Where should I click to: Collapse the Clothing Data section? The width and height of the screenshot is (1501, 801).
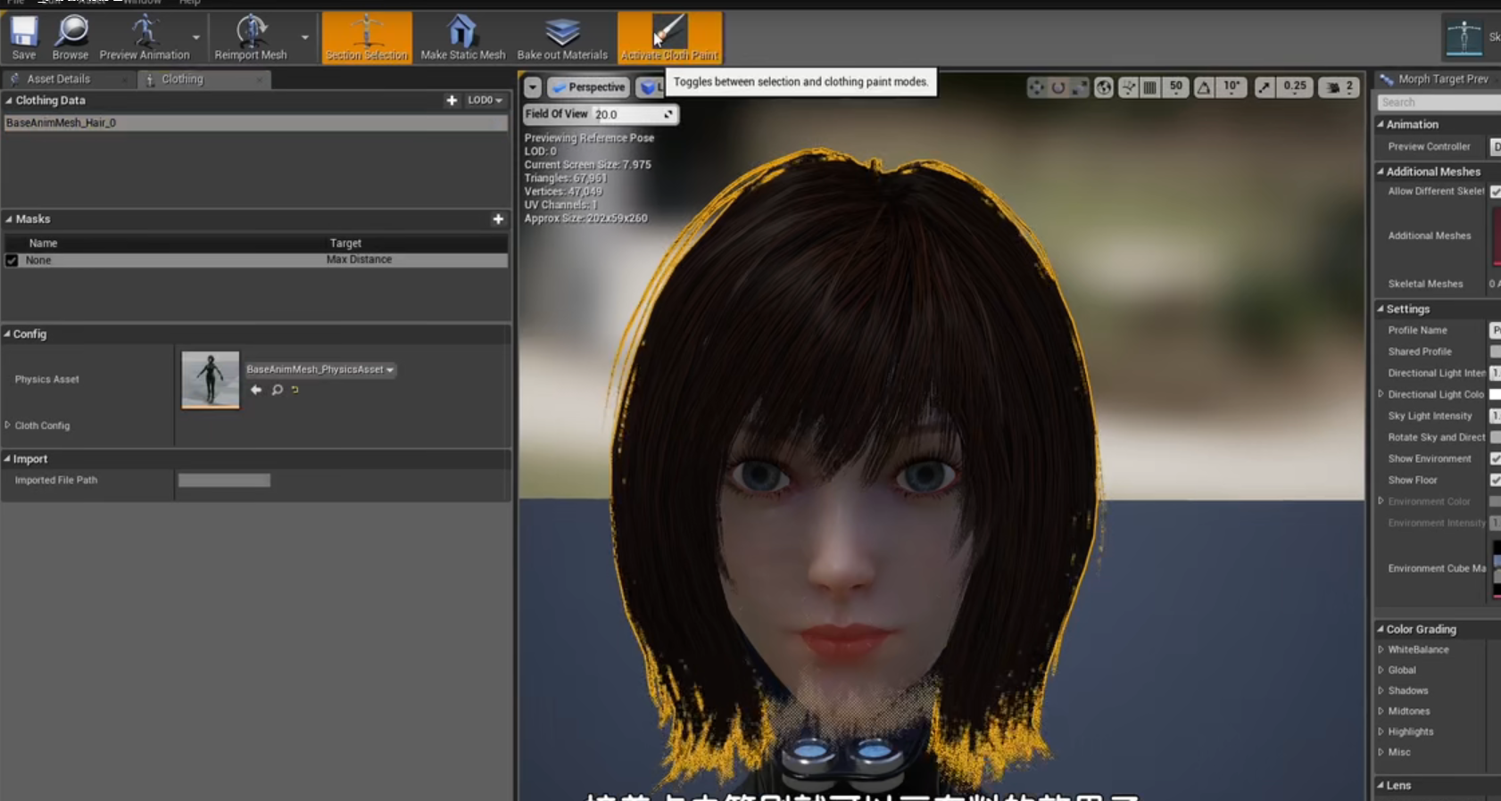coord(9,101)
